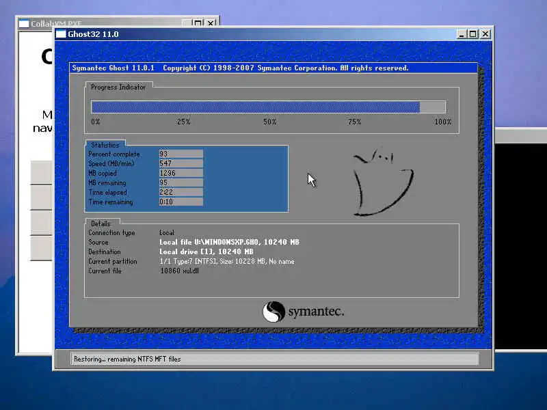Select the Time remaining value 0:10

pos(181,202)
